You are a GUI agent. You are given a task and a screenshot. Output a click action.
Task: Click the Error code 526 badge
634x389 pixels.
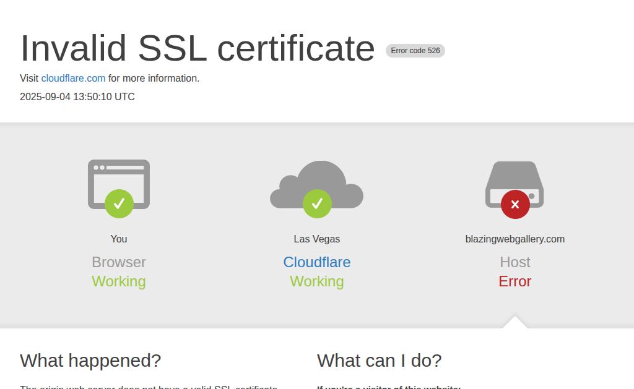point(415,51)
